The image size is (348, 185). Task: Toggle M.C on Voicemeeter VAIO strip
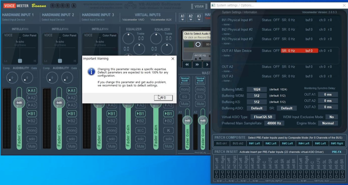pos(141,130)
